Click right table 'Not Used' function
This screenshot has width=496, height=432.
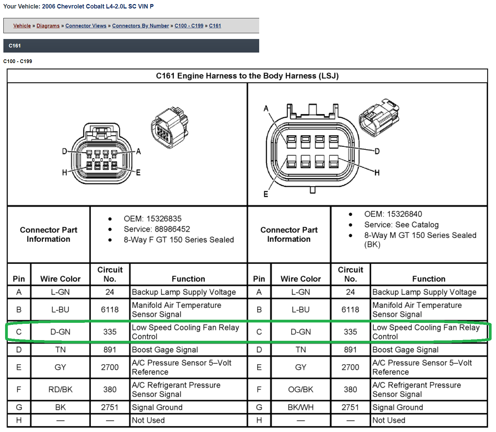[389, 420]
